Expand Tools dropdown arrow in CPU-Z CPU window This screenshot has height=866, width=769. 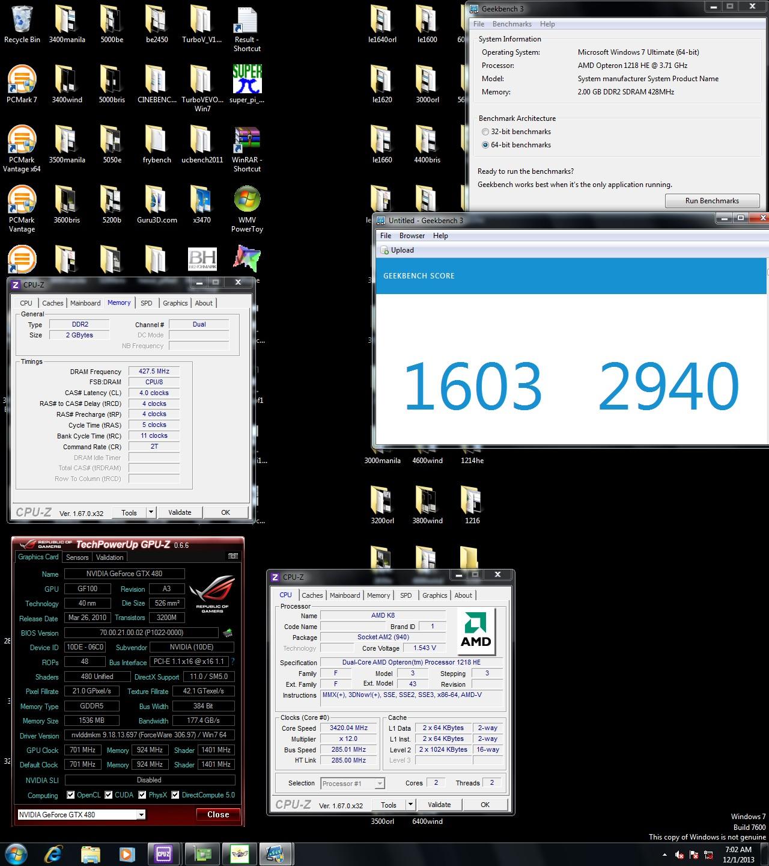point(411,805)
